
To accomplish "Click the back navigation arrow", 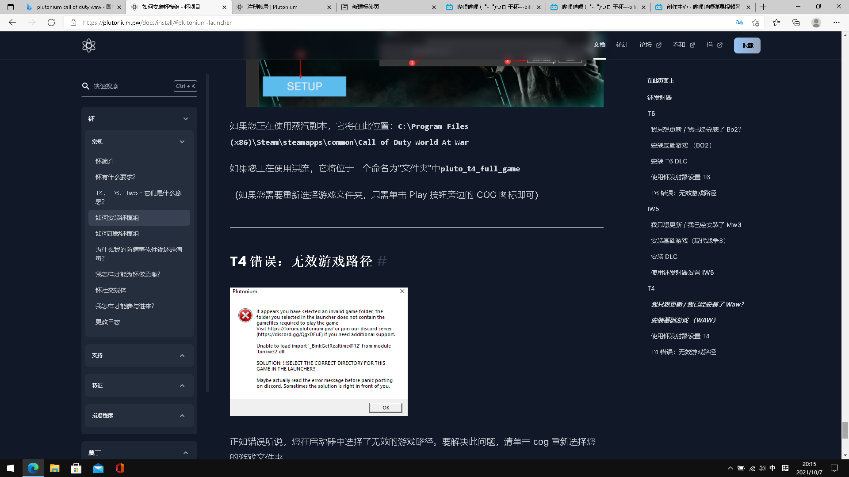I will [x=12, y=23].
